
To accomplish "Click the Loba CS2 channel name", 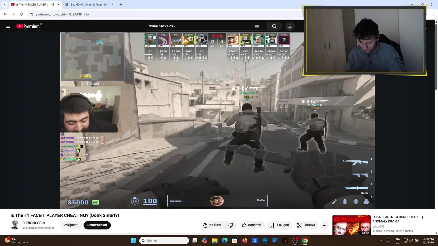I will tap(378, 226).
